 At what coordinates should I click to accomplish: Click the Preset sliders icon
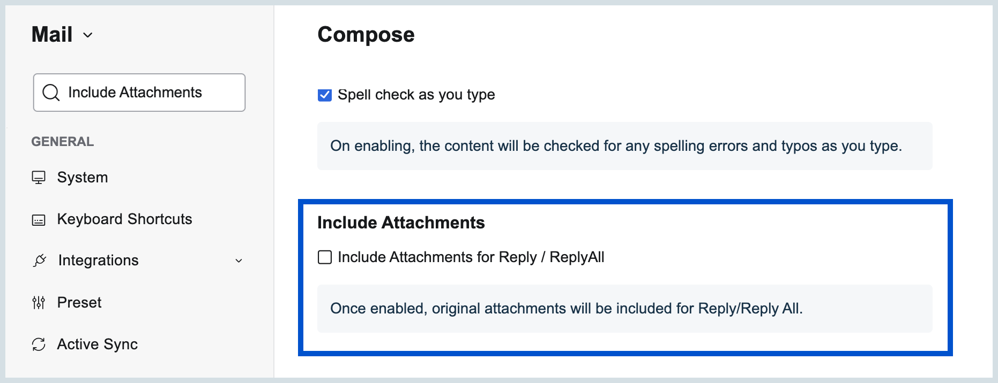pos(38,302)
